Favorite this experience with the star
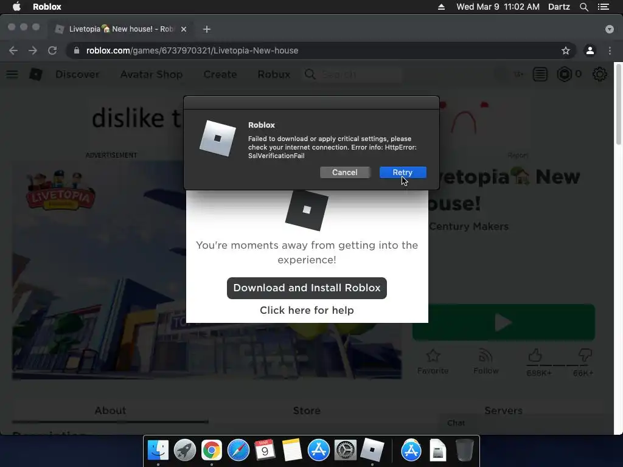Screen dimensions: 623x467 click(433, 361)
